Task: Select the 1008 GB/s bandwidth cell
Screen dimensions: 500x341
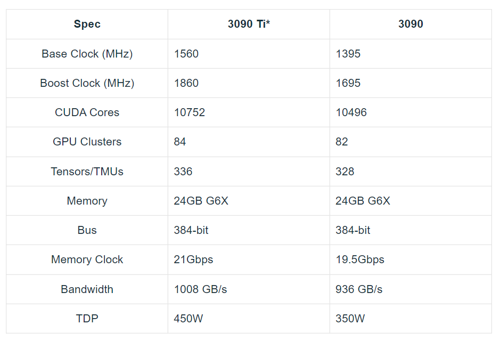Action: [200, 289]
